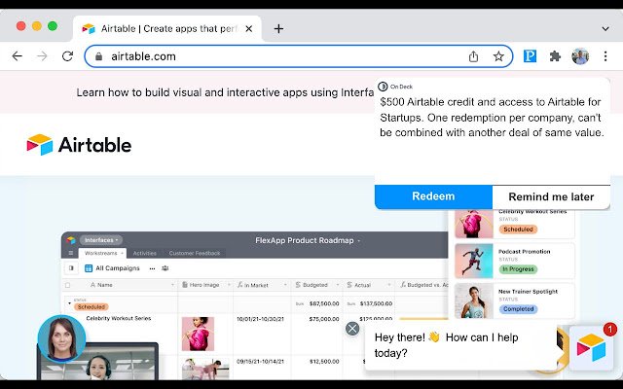Viewport: 623px width, 389px height.
Task: Close the Airtable browser tab
Action: [249, 28]
